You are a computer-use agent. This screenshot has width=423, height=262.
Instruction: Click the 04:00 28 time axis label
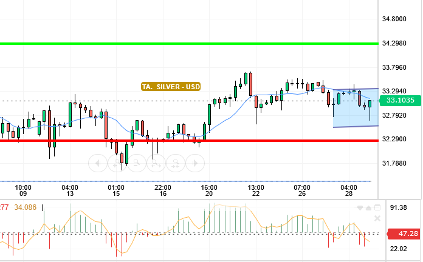click(x=349, y=190)
